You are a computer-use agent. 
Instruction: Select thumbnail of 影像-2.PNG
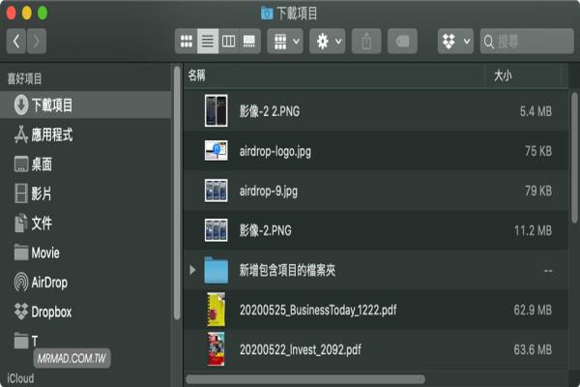(216, 230)
